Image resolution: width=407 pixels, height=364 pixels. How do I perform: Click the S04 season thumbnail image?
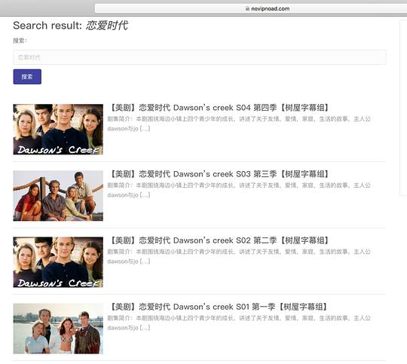58,130
